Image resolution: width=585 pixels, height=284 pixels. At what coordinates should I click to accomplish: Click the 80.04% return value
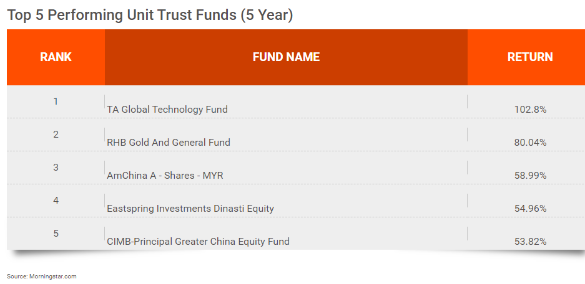click(x=530, y=142)
